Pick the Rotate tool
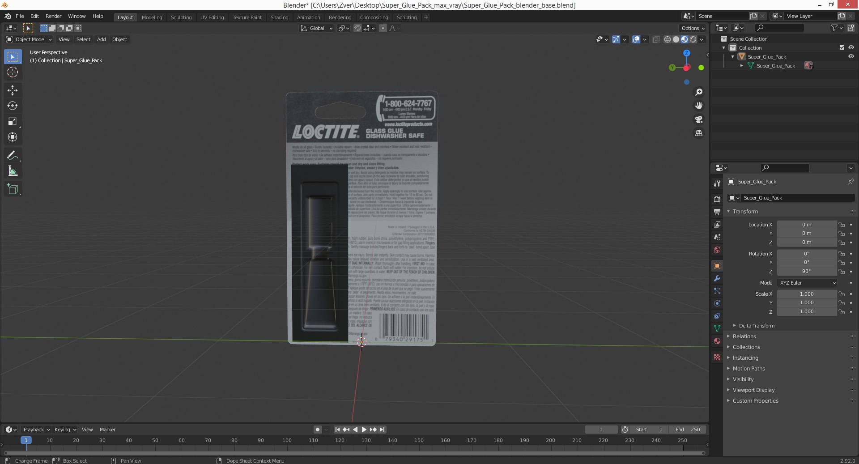 (x=13, y=106)
